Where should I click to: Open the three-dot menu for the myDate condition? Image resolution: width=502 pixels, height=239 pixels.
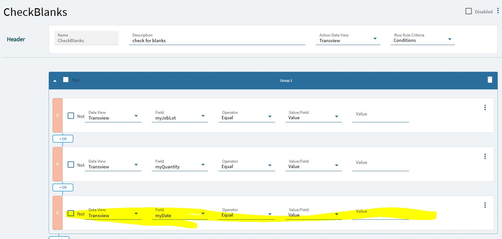pos(485,205)
